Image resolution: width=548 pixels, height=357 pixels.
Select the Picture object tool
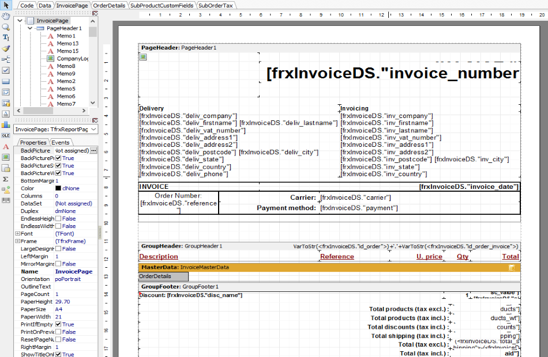6,157
